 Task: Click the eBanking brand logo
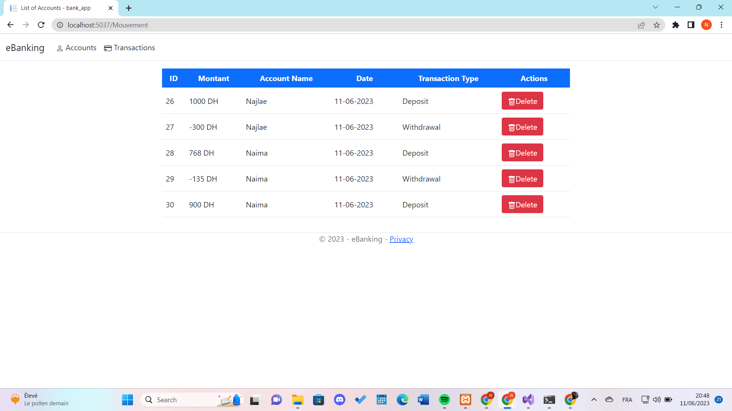(x=25, y=48)
